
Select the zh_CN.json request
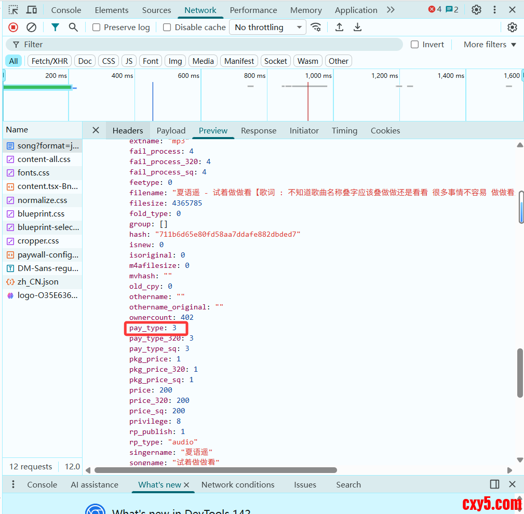point(38,282)
